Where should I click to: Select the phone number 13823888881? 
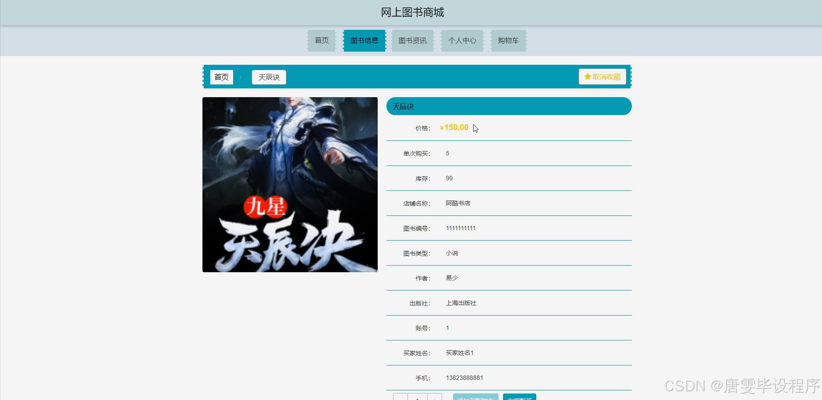pyautogui.click(x=464, y=378)
